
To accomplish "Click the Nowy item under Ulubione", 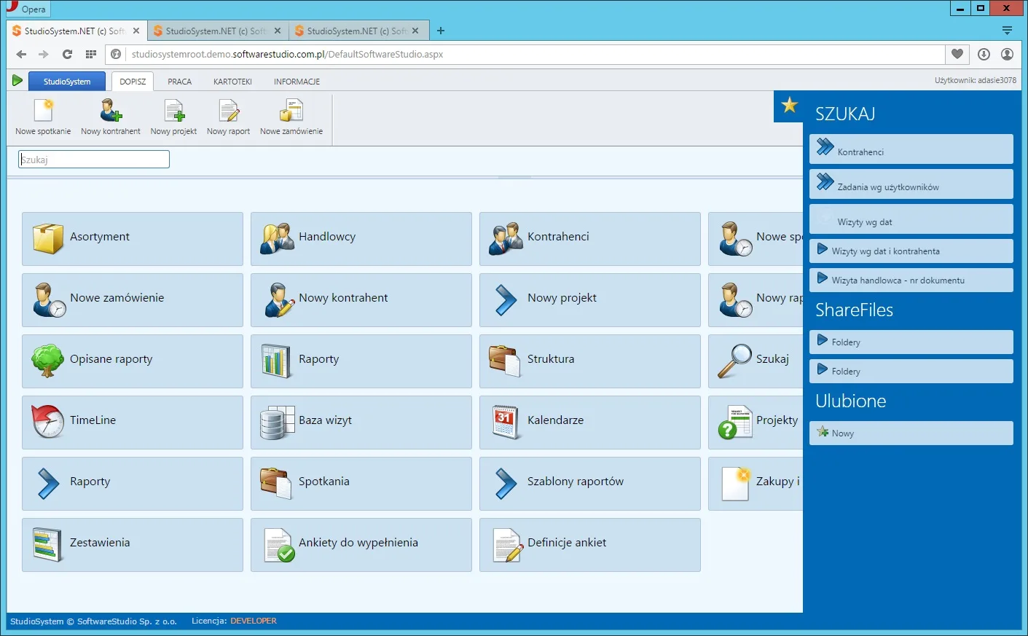I will [911, 433].
